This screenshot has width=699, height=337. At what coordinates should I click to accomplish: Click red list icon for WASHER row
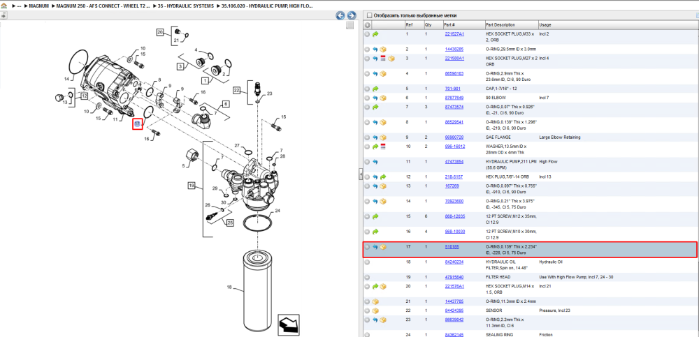click(x=383, y=147)
